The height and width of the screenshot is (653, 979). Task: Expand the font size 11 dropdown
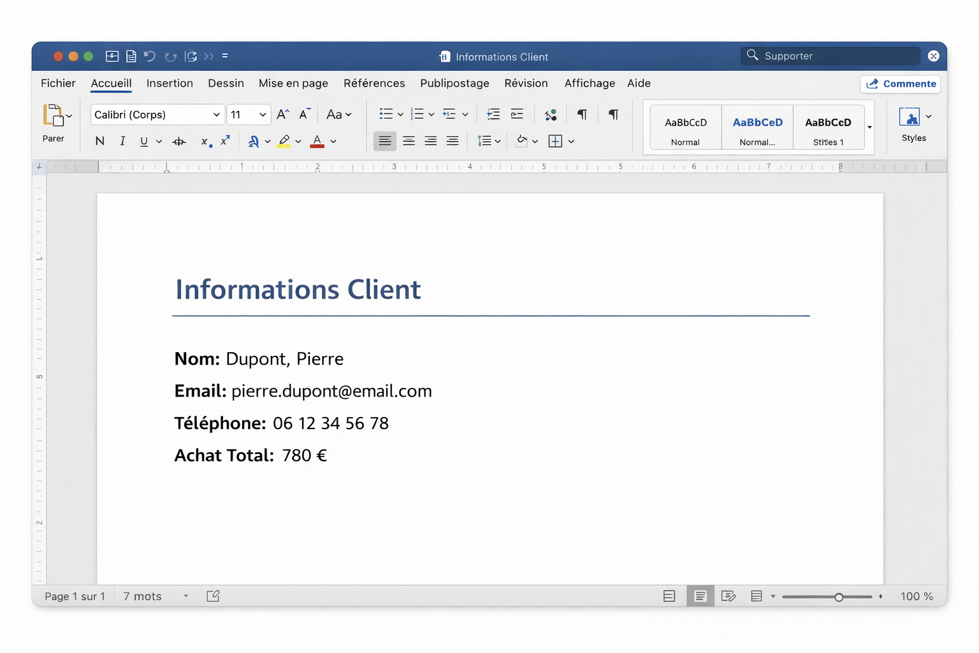(262, 115)
